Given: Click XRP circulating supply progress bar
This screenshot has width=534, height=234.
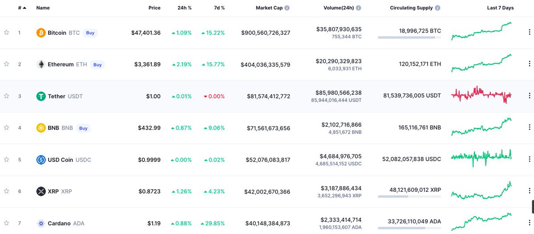Looking at the screenshot, I should pos(409,196).
